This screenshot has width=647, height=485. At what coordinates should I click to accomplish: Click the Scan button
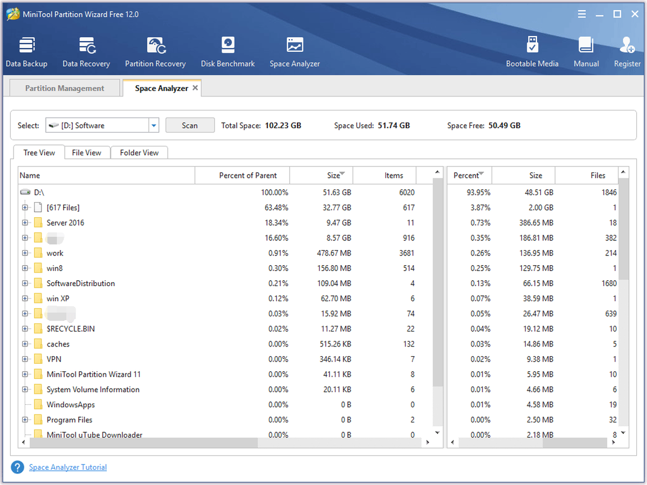click(190, 126)
